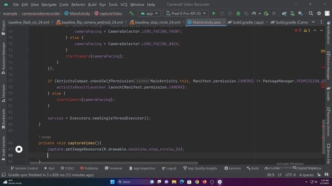Open the Build menu

pyautogui.click(x=92, y=5)
